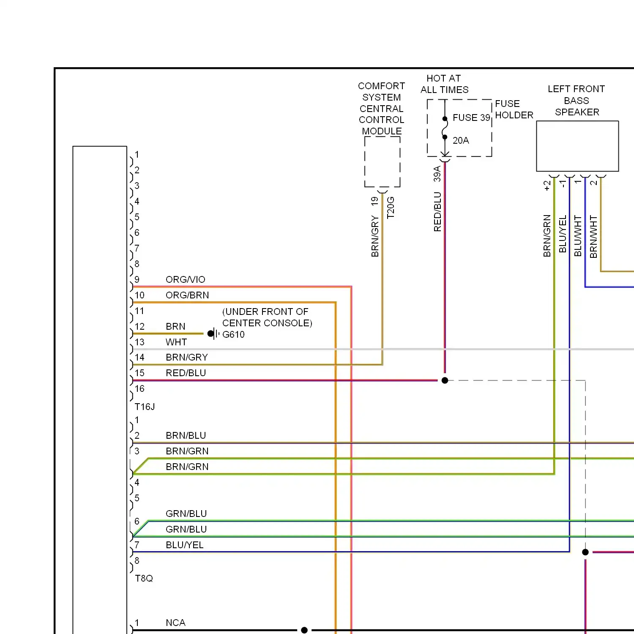
Task: Select the horizontal BLU/YEL label at pin 7
Action: tap(184, 545)
